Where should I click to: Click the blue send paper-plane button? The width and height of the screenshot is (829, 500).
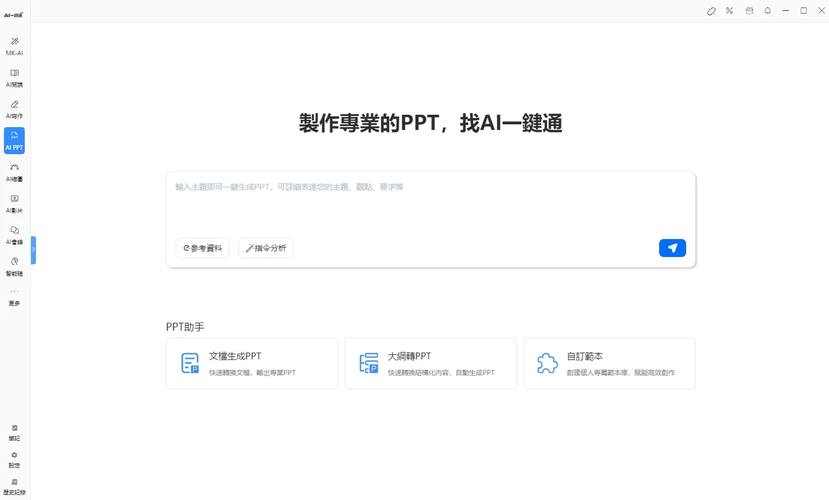672,248
